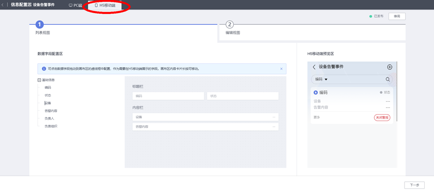Select 状态 field in tree
This screenshot has height=191, width=434.
[48, 95]
